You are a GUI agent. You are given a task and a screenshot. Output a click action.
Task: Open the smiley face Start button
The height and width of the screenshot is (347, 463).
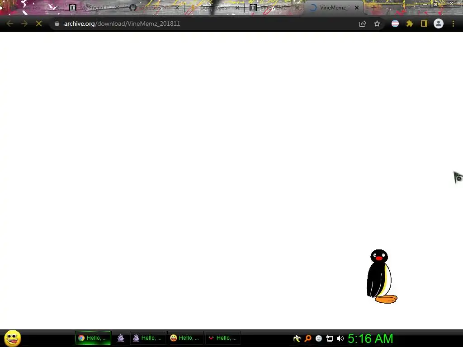click(x=13, y=338)
